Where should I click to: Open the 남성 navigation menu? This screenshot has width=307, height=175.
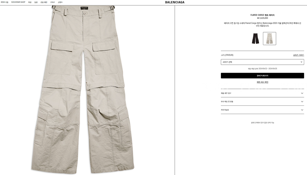point(36,2)
